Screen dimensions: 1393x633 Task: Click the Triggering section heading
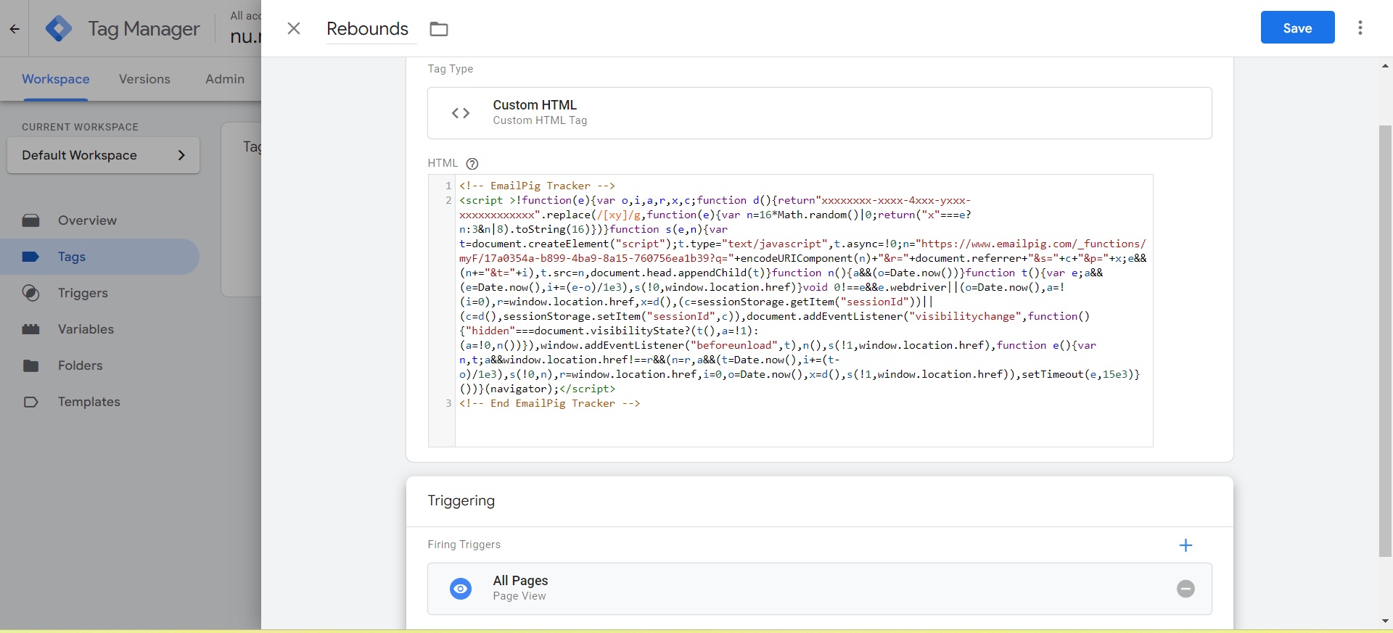(461, 501)
